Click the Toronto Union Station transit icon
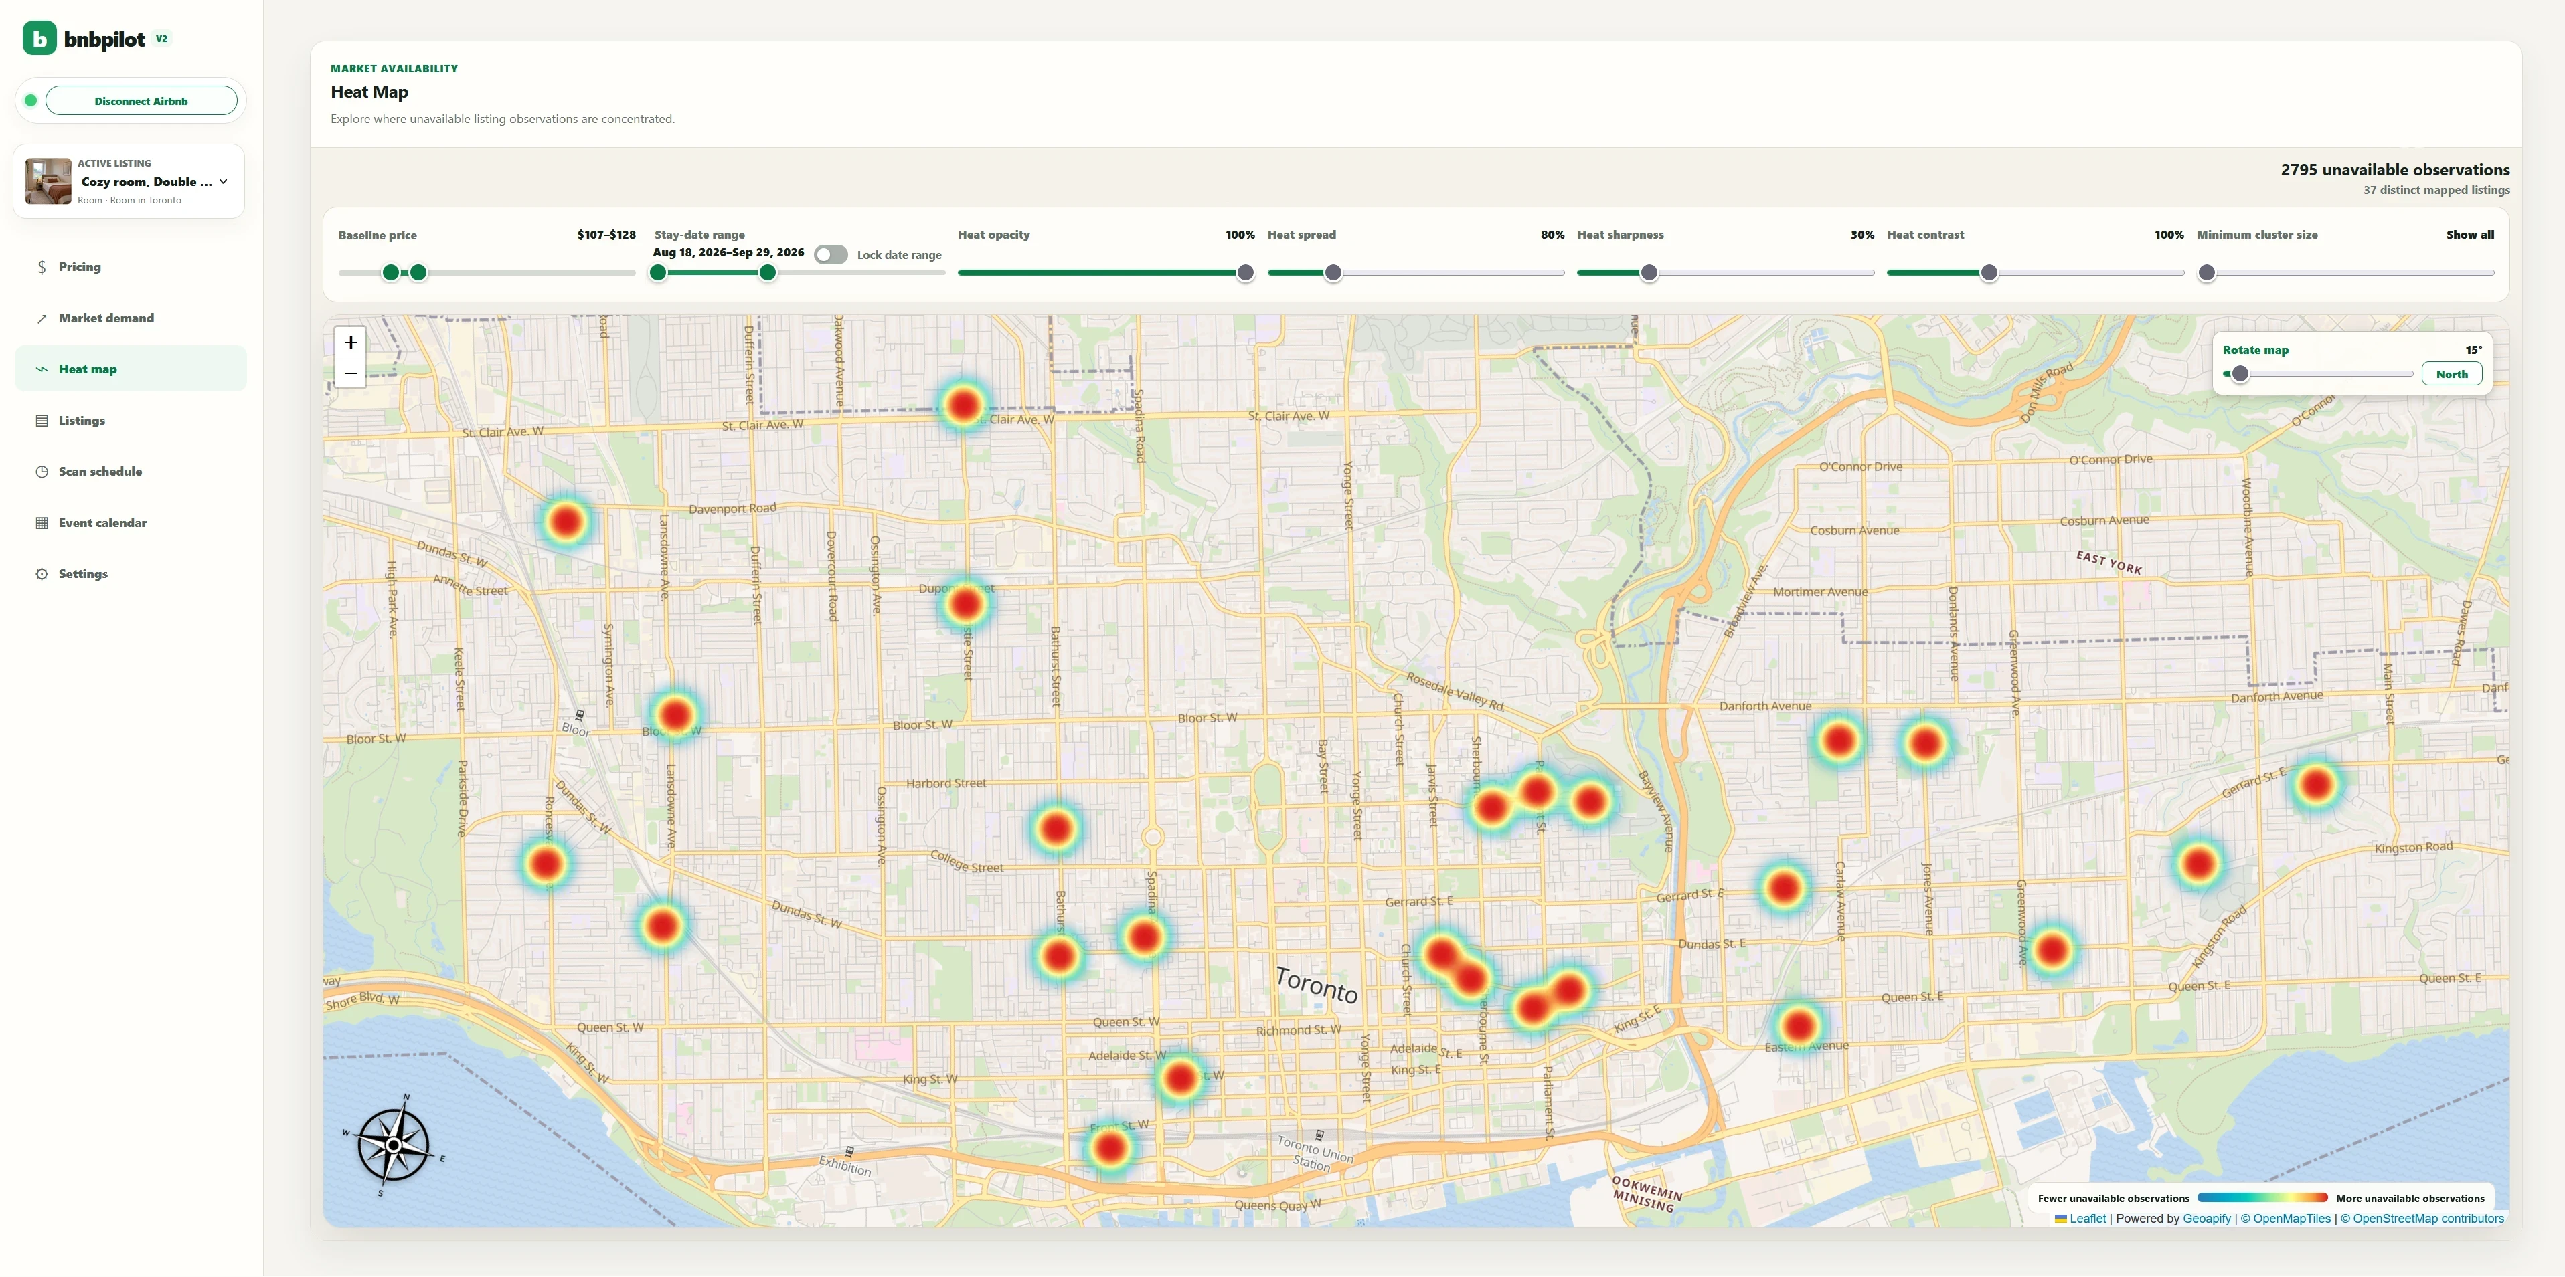The width and height of the screenshot is (2565, 1277). (1319, 1135)
